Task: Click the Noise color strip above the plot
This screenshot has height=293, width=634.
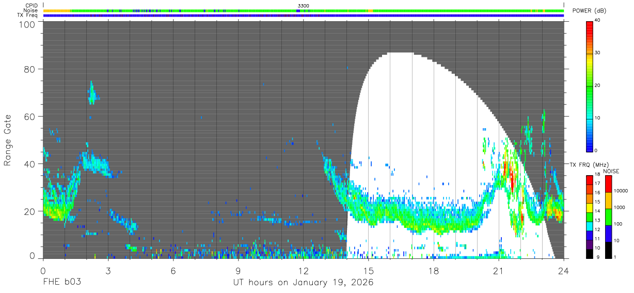Action: pos(303,10)
